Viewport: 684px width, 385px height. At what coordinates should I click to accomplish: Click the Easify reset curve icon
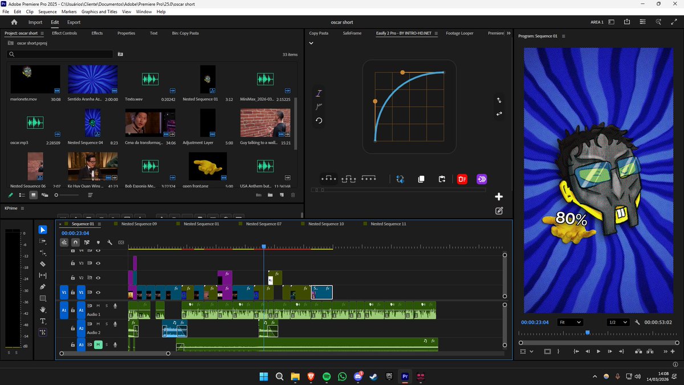tap(319, 120)
